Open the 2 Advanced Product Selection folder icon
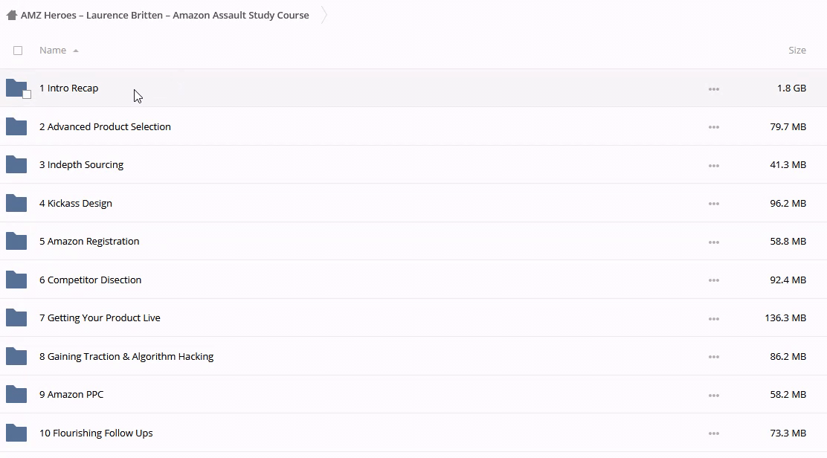827x458 pixels. (16, 127)
